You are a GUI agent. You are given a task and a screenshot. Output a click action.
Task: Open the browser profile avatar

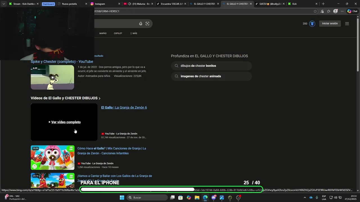tap(336, 11)
